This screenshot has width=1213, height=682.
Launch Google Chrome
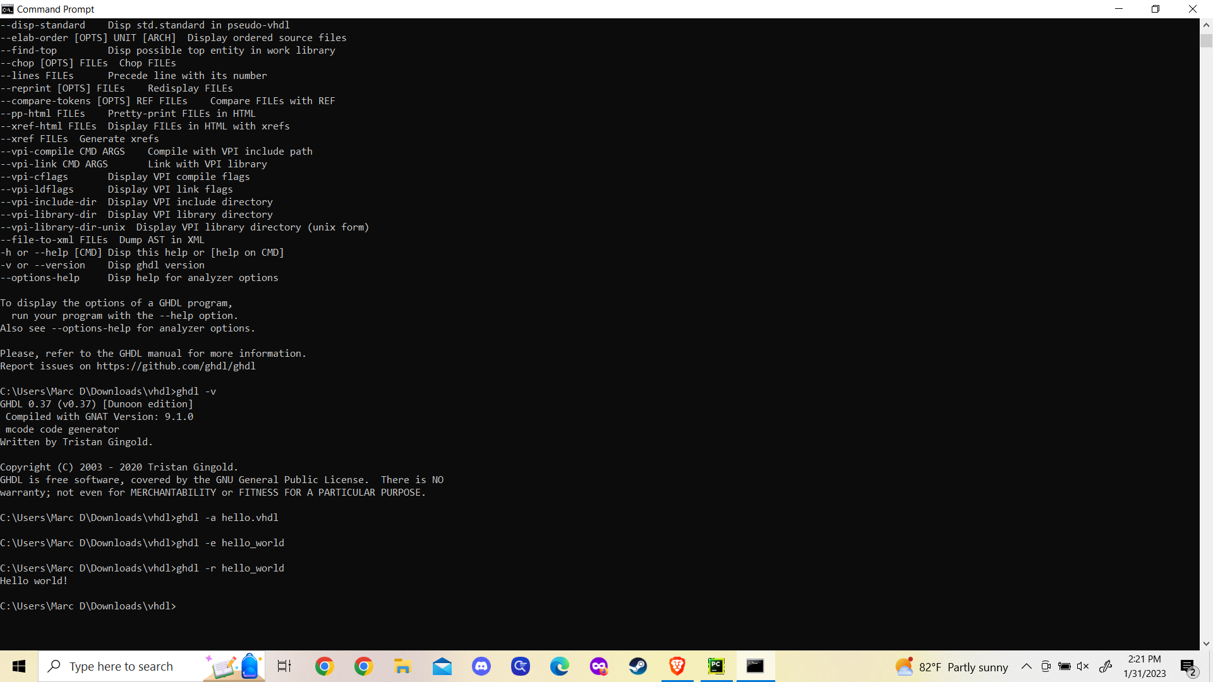pyautogui.click(x=324, y=666)
